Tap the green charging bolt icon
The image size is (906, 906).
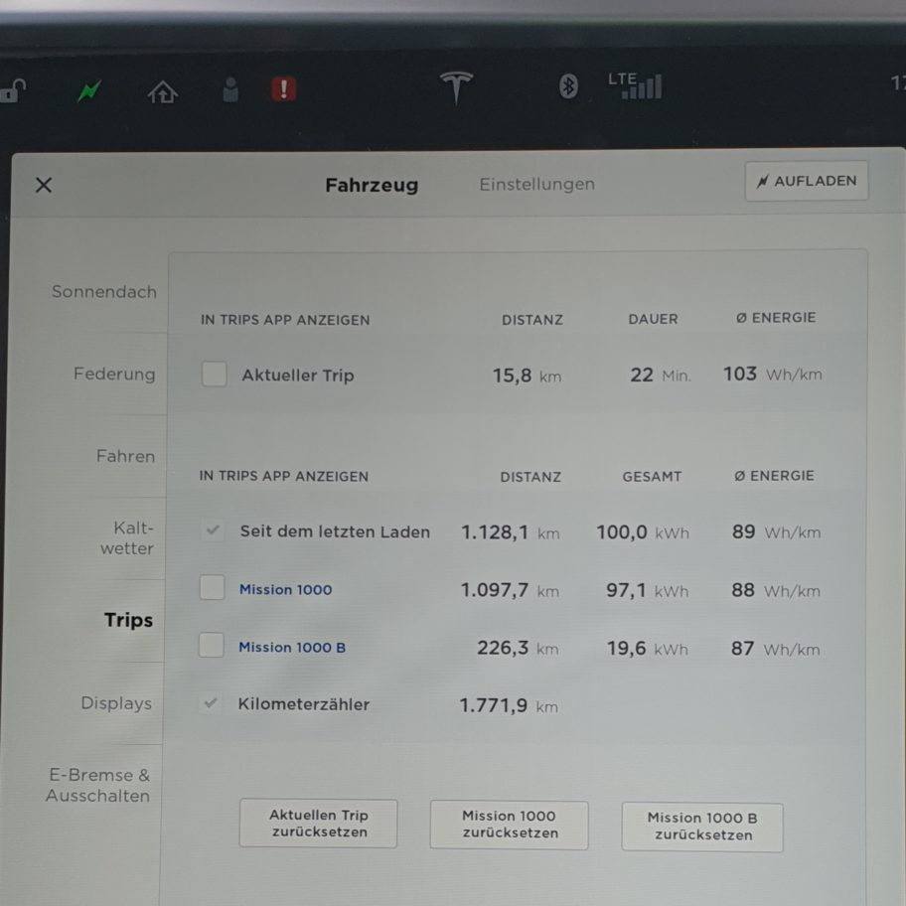(89, 90)
